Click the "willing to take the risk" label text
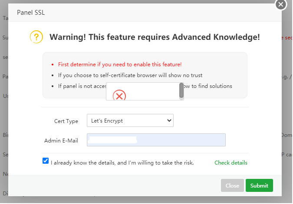The image size is (293, 204). tap(122, 163)
